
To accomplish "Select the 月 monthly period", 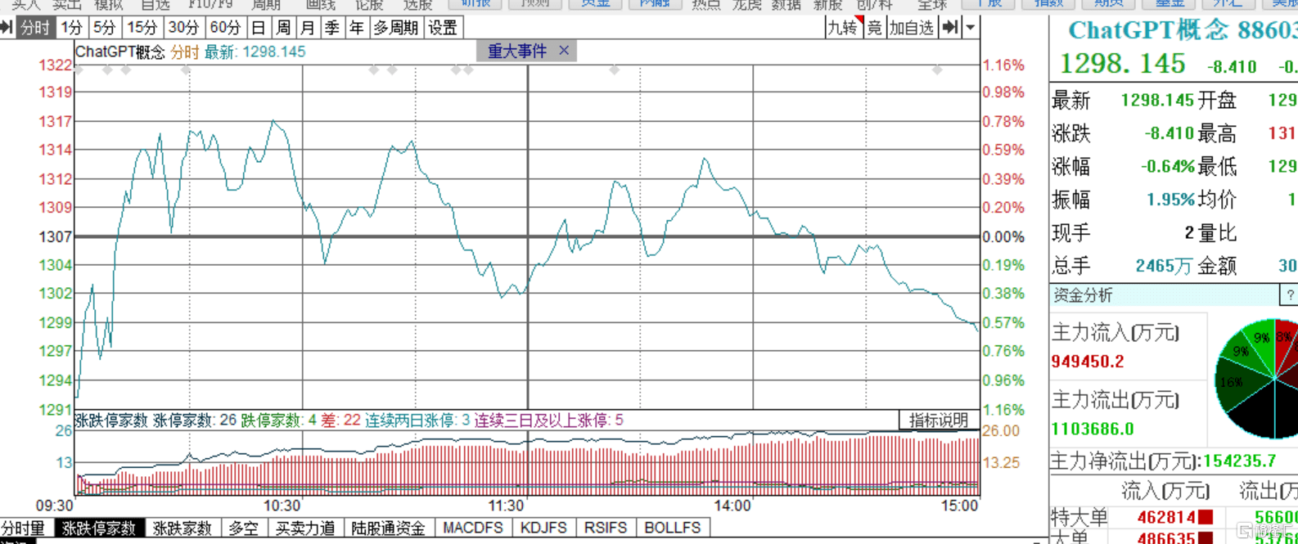I will pyautogui.click(x=308, y=28).
